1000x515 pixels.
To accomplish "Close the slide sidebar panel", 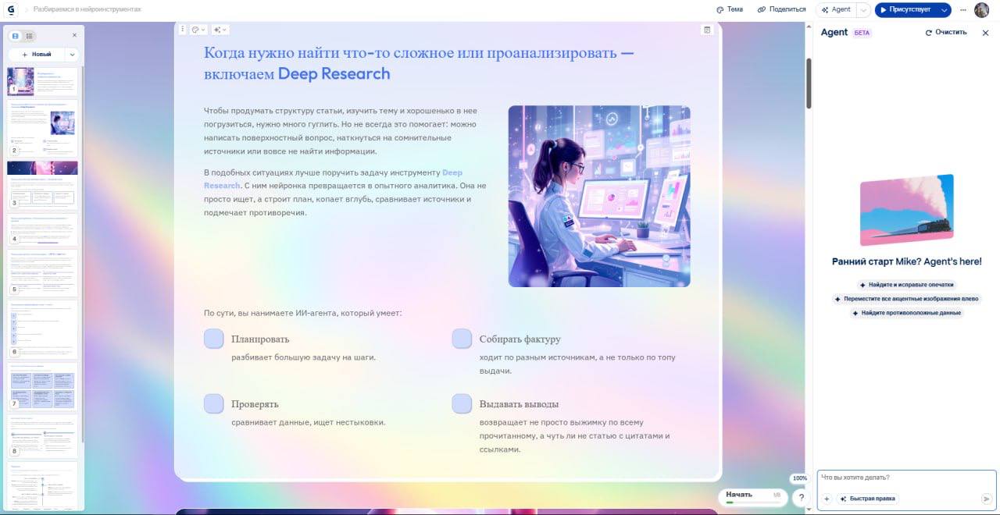I will coord(75,35).
